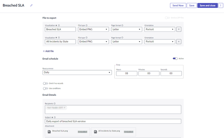
Task: Show info for Page format in All Incidents row
Action: (122, 38)
